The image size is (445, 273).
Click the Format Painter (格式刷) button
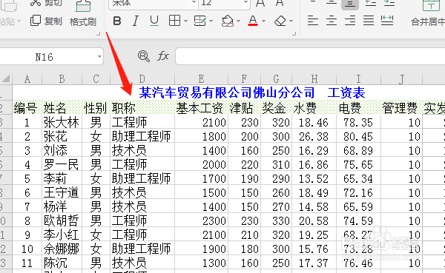pyautogui.click(x=83, y=14)
